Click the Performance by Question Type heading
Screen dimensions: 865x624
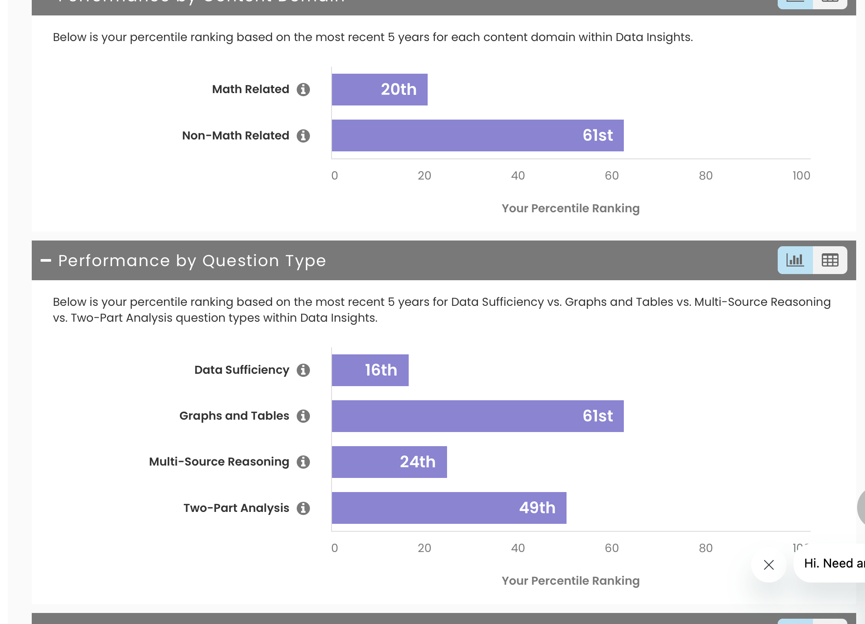pos(192,260)
